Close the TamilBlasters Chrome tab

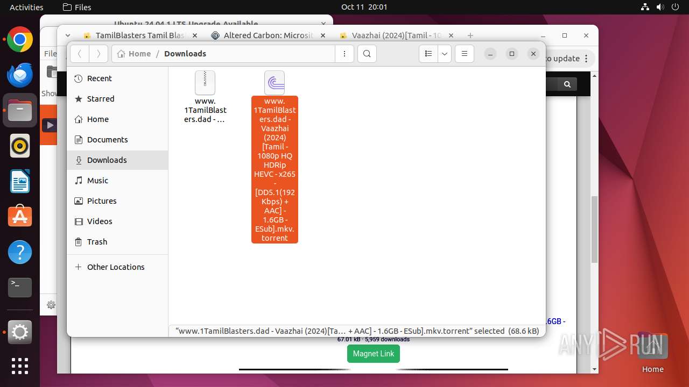click(x=195, y=35)
